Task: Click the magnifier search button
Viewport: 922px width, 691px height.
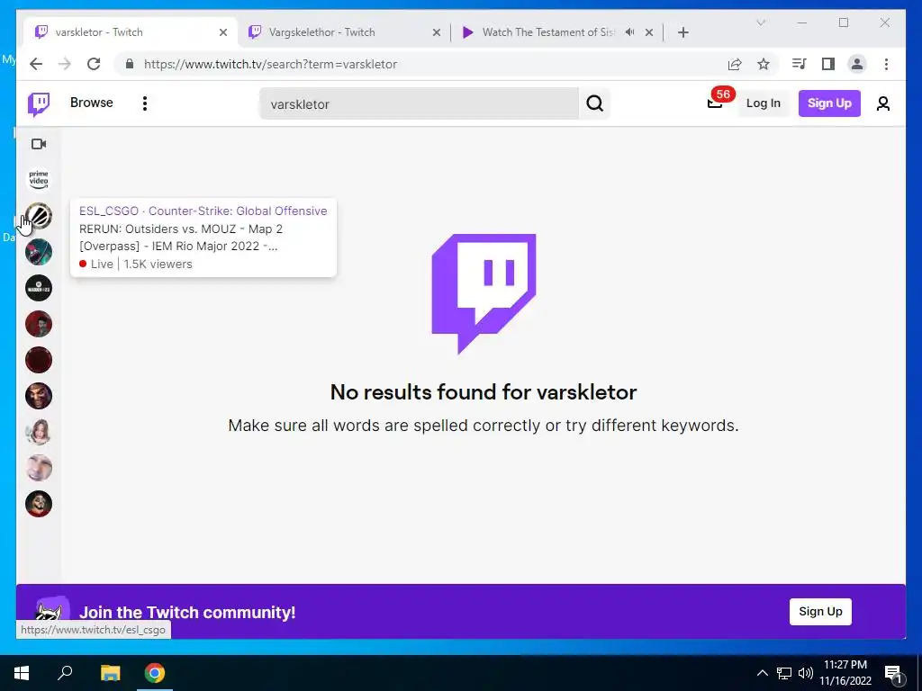Action: pyautogui.click(x=594, y=104)
